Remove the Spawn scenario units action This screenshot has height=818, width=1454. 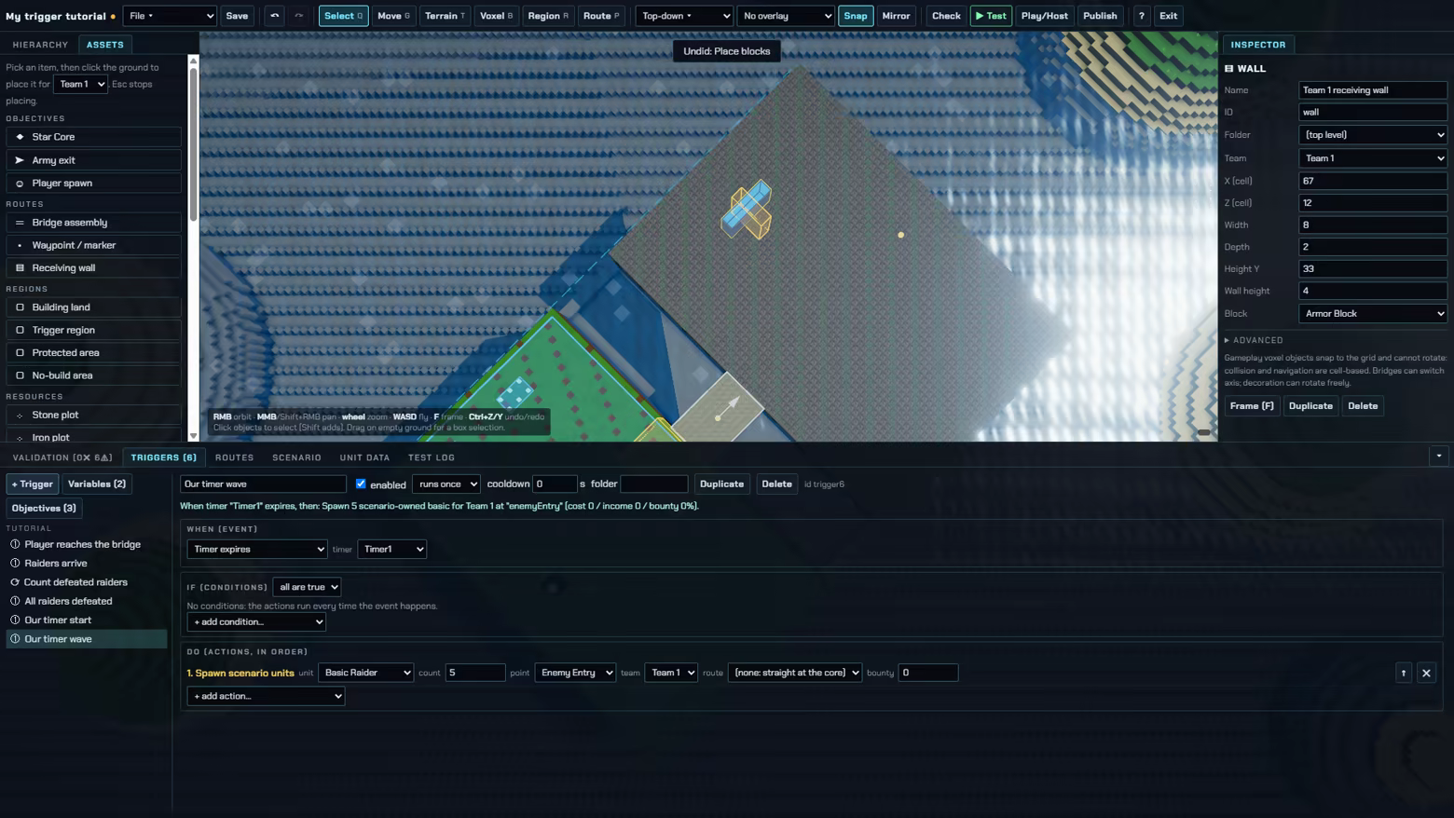(1426, 673)
